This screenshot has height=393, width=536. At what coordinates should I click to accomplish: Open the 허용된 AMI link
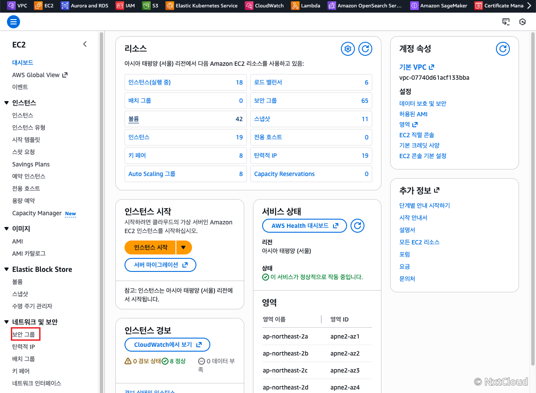coord(413,114)
